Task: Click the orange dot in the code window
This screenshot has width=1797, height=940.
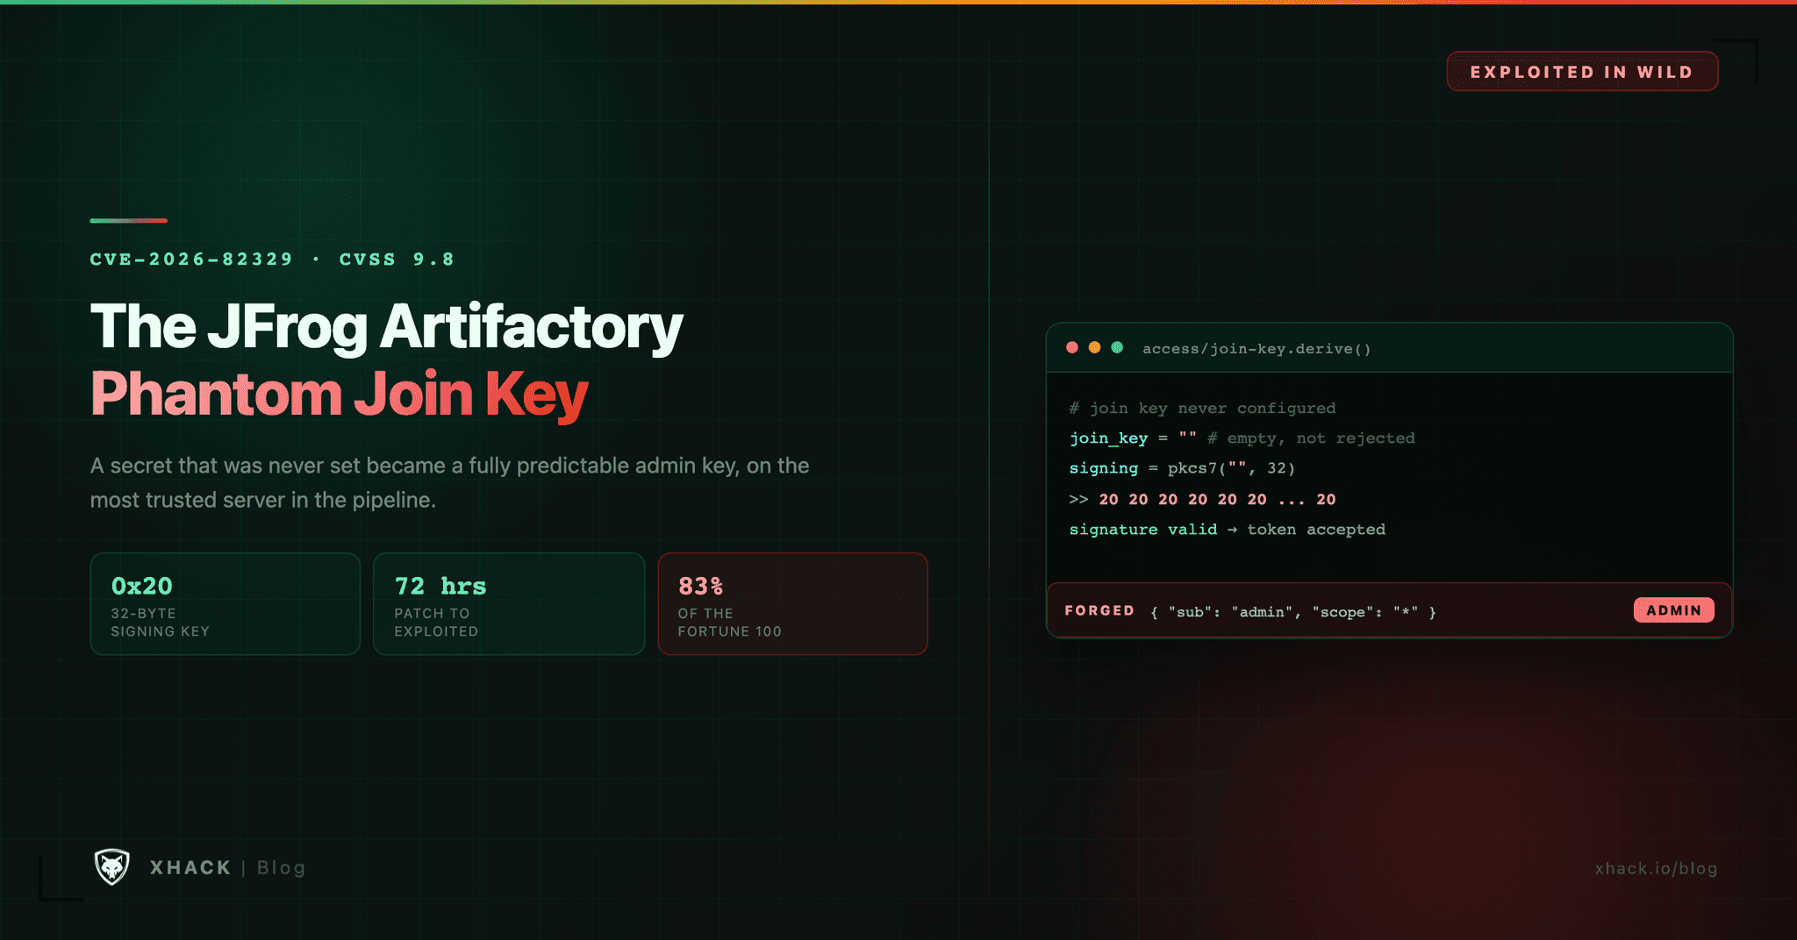Action: pos(1094,347)
